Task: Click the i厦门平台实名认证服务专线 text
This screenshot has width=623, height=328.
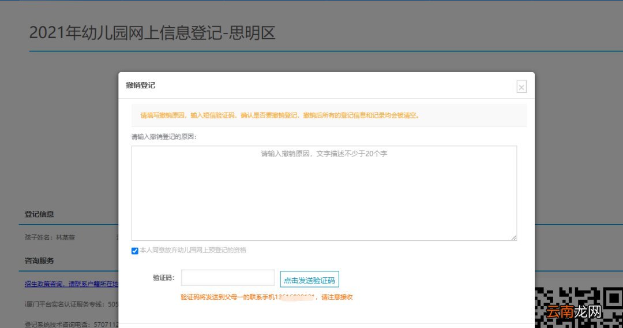Action: coord(72,304)
